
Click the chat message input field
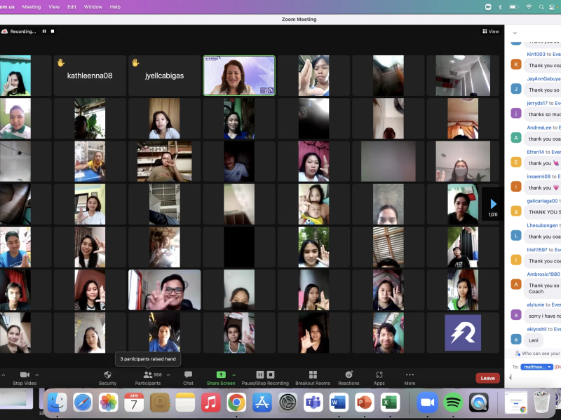pyautogui.click(x=534, y=377)
